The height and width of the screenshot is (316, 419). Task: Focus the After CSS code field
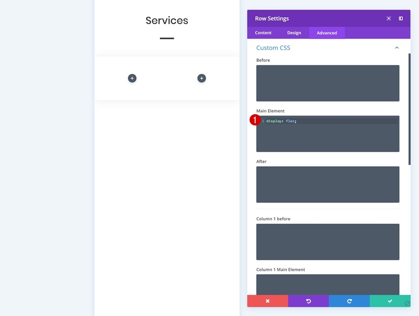[328, 185]
